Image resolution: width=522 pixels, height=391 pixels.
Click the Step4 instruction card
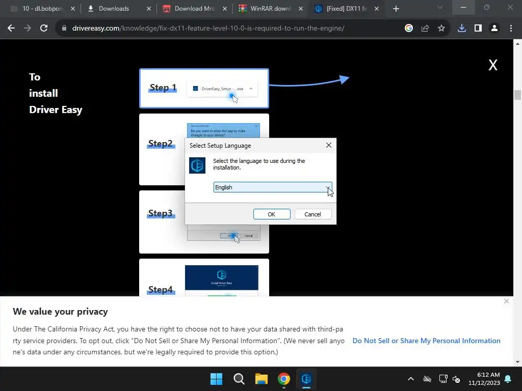204,277
